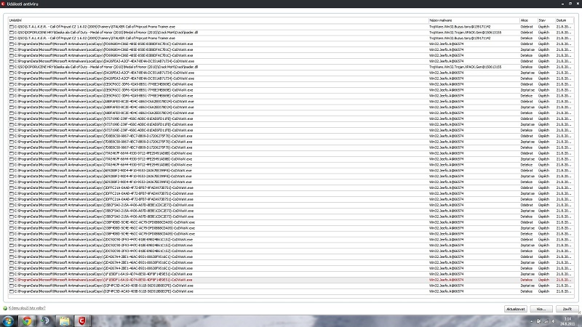Viewport: 582px width, 327px height.
Task: Select the loader.dll row with Detekce action
Action: click(291, 67)
